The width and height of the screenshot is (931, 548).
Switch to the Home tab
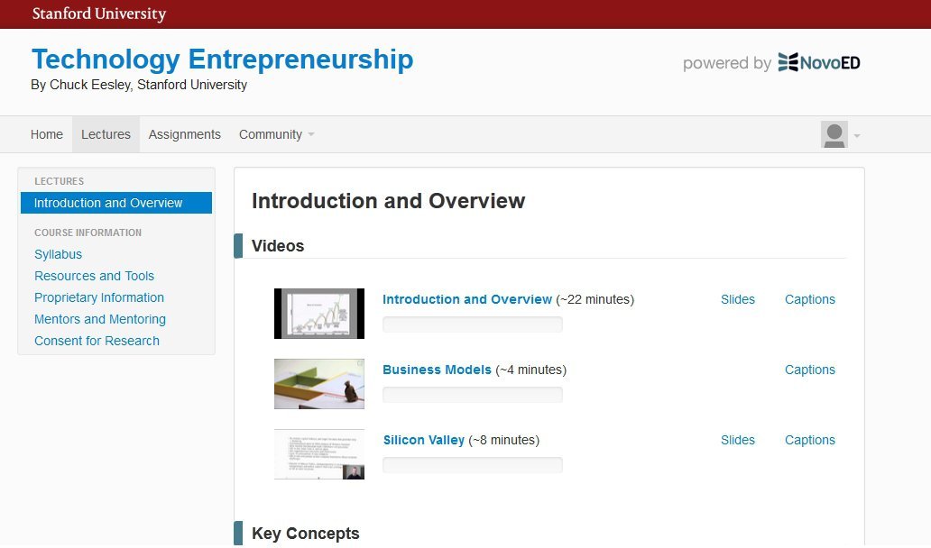coord(46,134)
